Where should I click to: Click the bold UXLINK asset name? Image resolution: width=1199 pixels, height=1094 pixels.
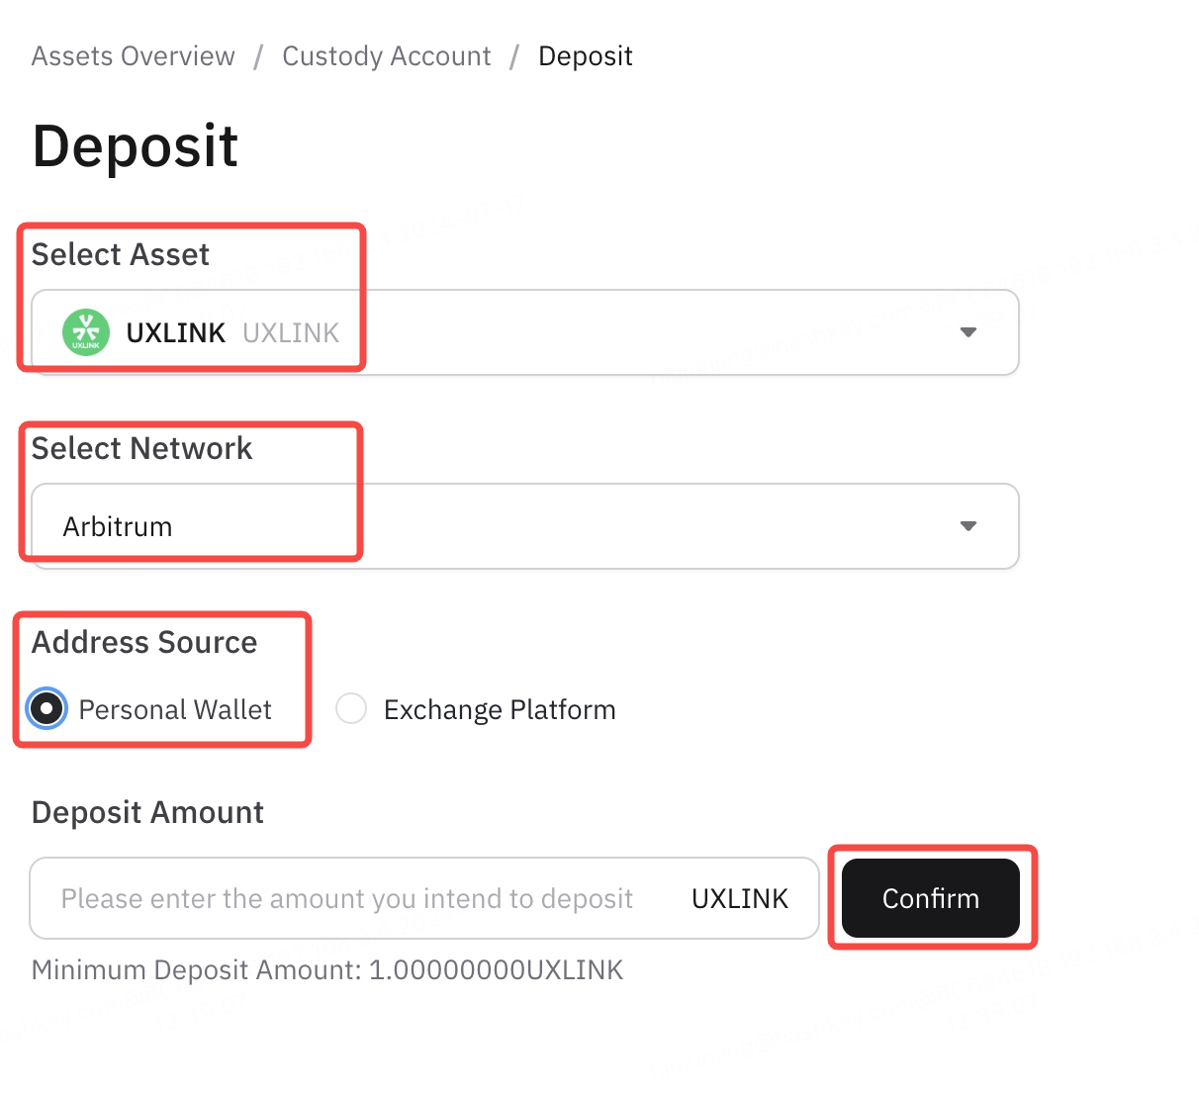click(x=176, y=333)
